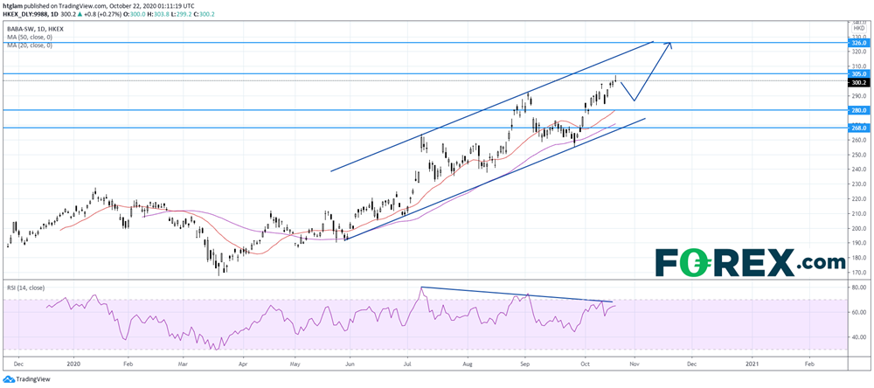Select the MA (50, close, 0) indicator label
The width and height of the screenshot is (874, 388).
tap(30, 37)
